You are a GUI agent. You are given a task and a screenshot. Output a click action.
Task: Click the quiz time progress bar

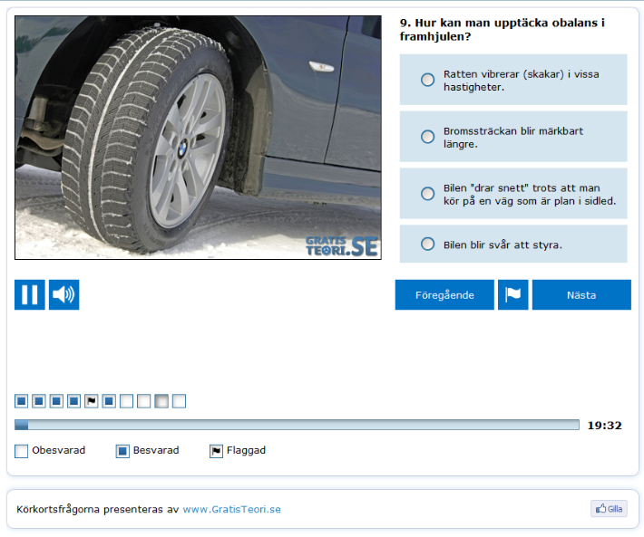coord(297,425)
